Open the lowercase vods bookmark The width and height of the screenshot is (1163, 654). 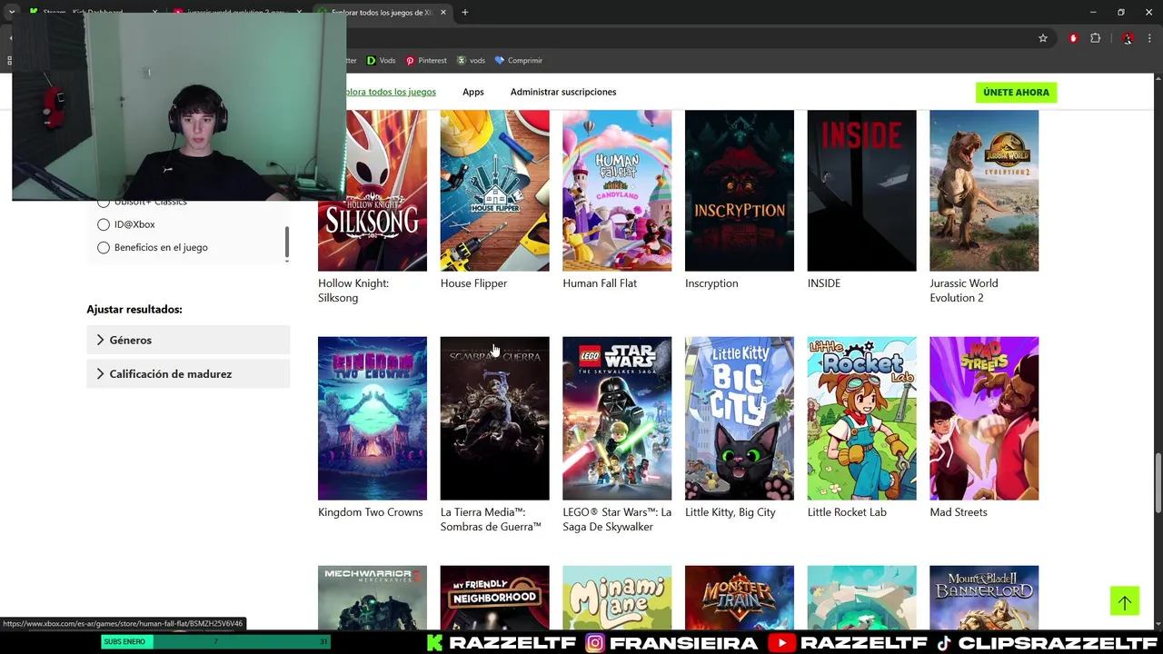click(x=471, y=60)
